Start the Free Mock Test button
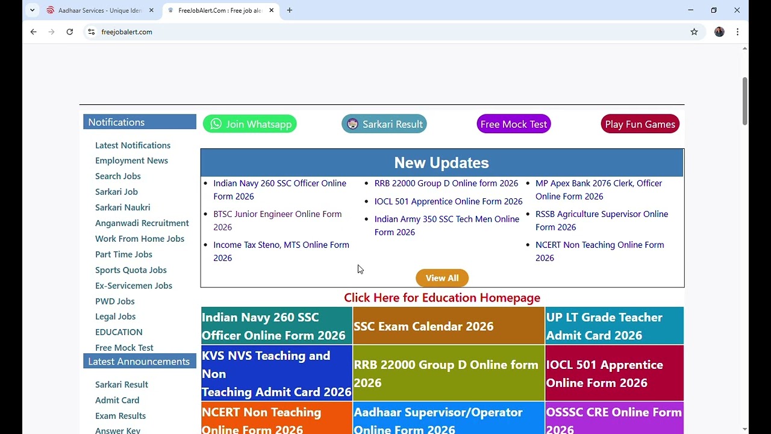The image size is (771, 434). [514, 124]
